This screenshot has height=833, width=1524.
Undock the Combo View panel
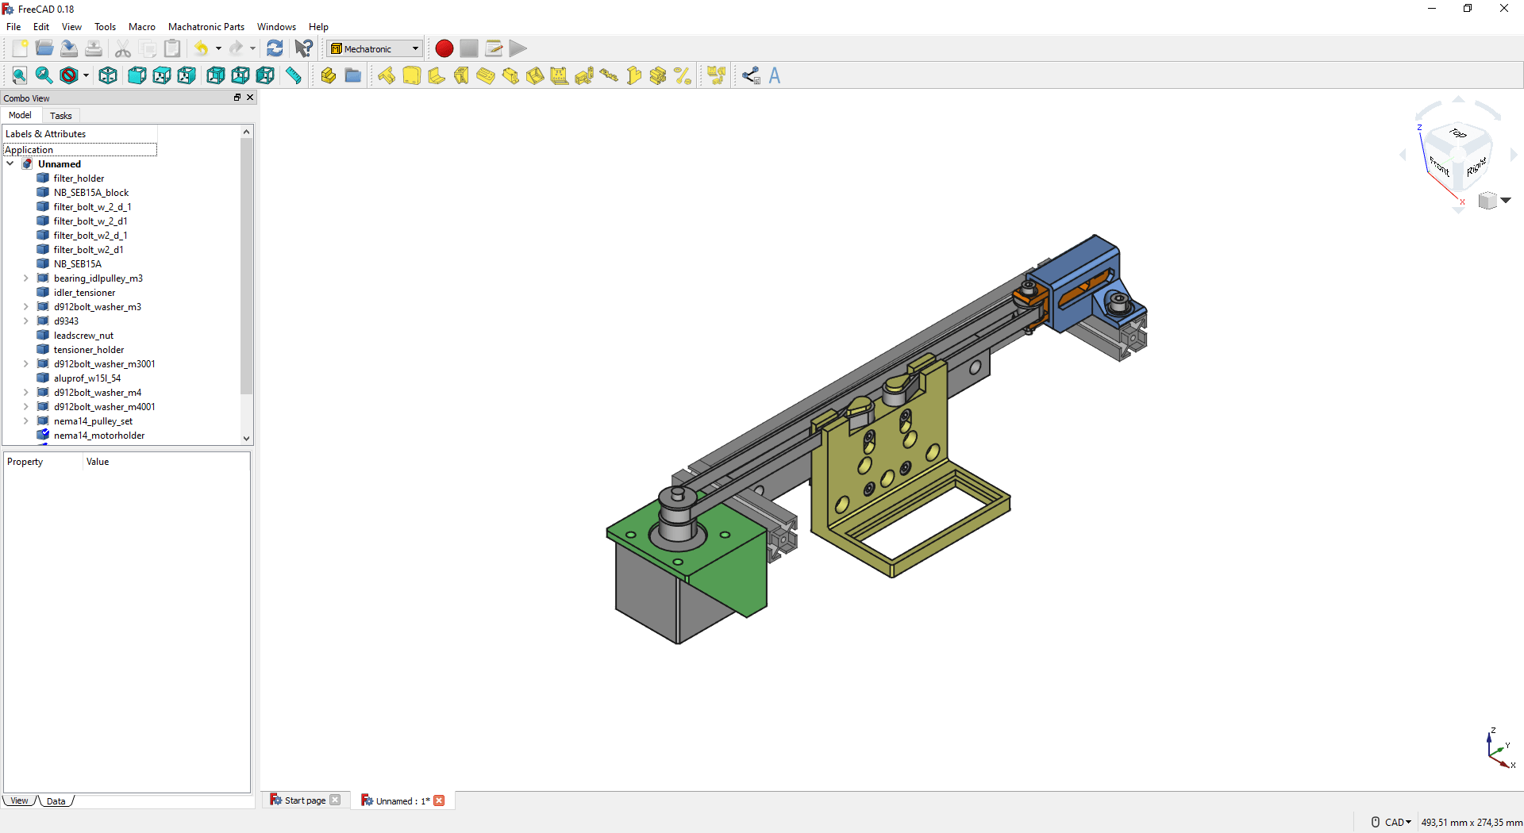(x=237, y=98)
